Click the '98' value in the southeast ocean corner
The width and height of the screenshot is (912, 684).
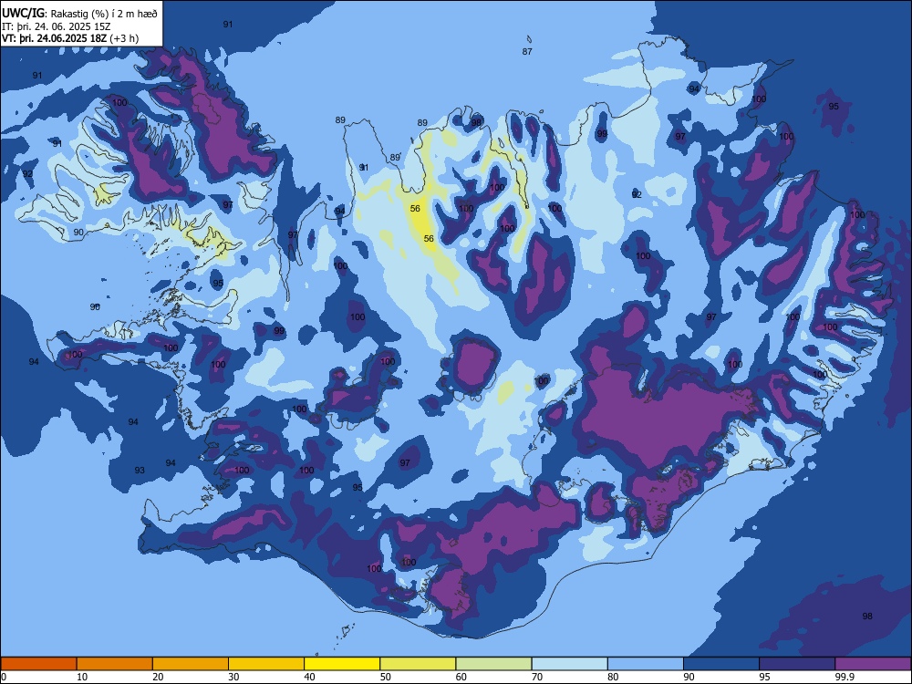[867, 616]
